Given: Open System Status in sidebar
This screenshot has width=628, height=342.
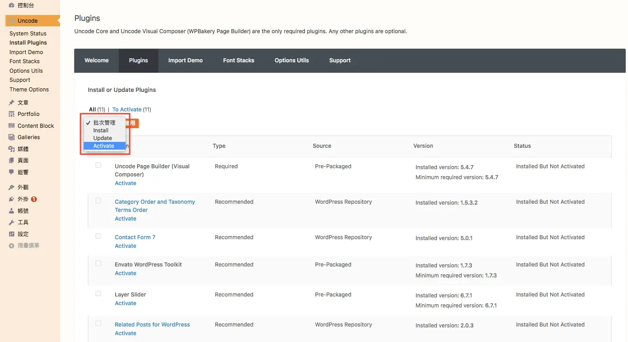Looking at the screenshot, I should [x=28, y=34].
